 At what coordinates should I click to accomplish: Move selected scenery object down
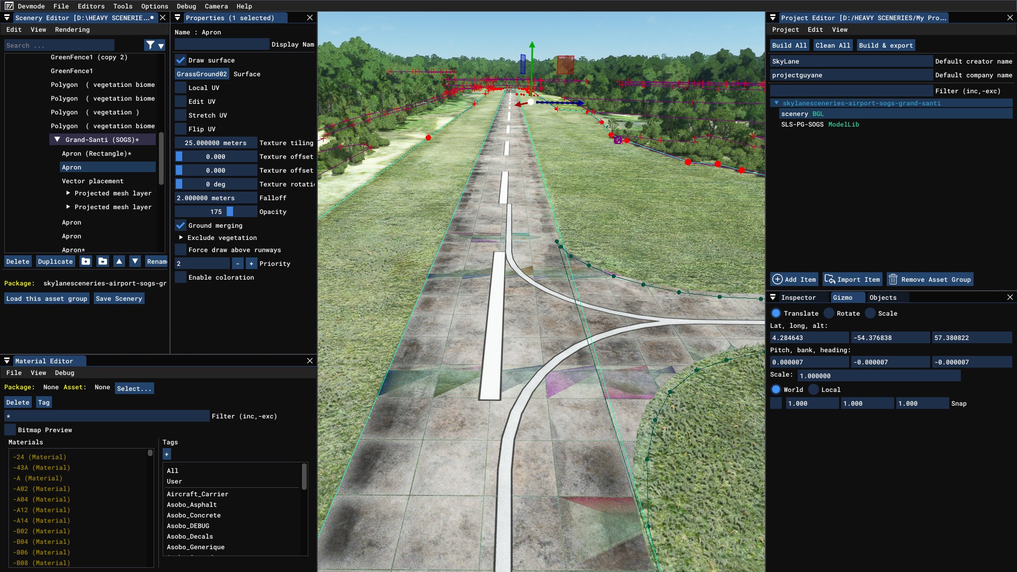[135, 261]
